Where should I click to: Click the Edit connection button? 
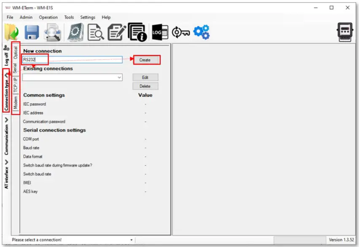(x=145, y=77)
